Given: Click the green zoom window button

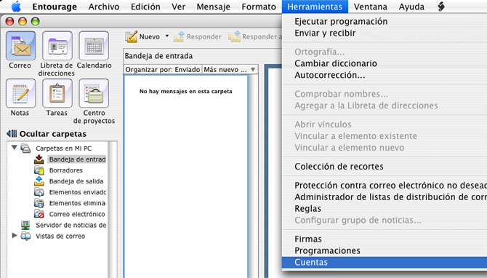Looking at the screenshot, I should [x=36, y=21].
